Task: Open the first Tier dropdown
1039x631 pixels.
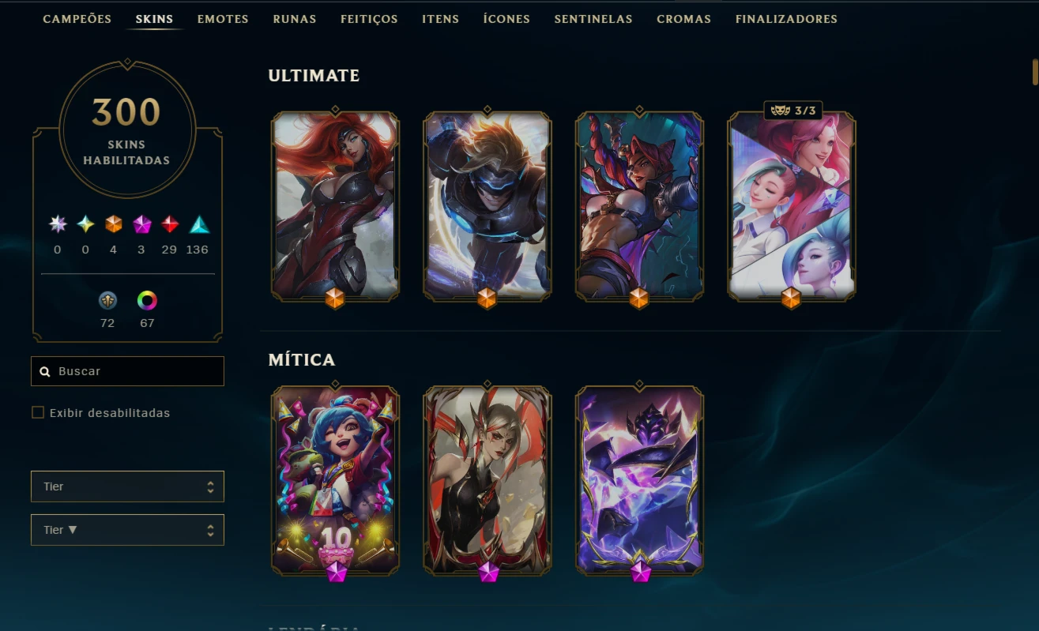Action: click(127, 486)
